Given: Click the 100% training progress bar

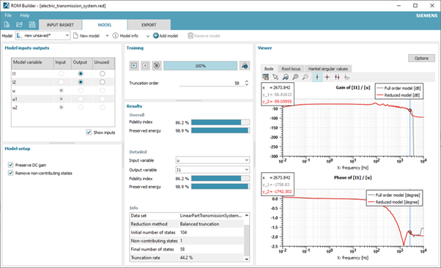Looking at the screenshot, I should (x=200, y=65).
